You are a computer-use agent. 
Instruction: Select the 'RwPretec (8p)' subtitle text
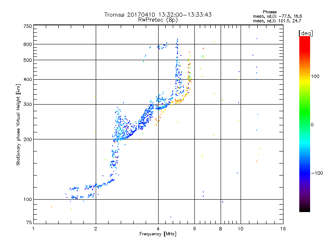pos(158,20)
